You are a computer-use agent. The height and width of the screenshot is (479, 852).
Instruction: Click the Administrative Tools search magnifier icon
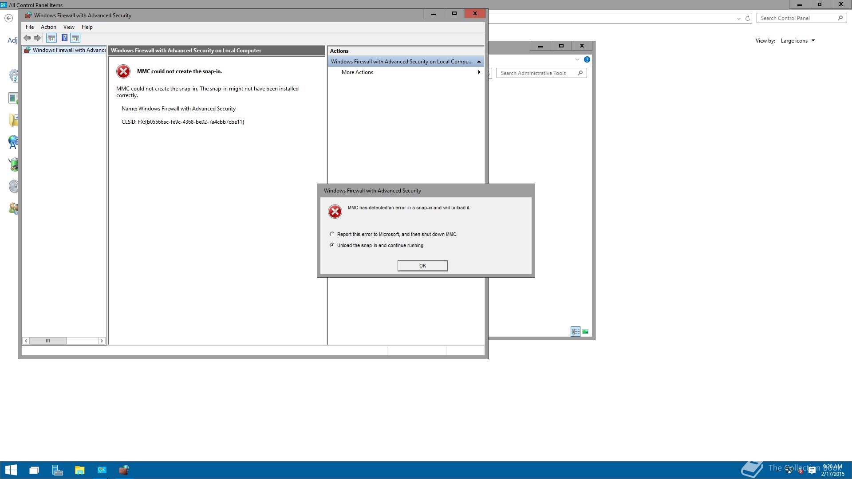point(580,73)
